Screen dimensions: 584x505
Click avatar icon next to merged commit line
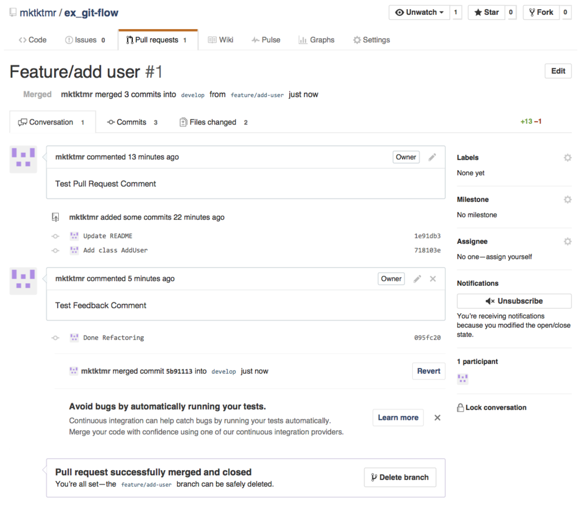(x=74, y=371)
